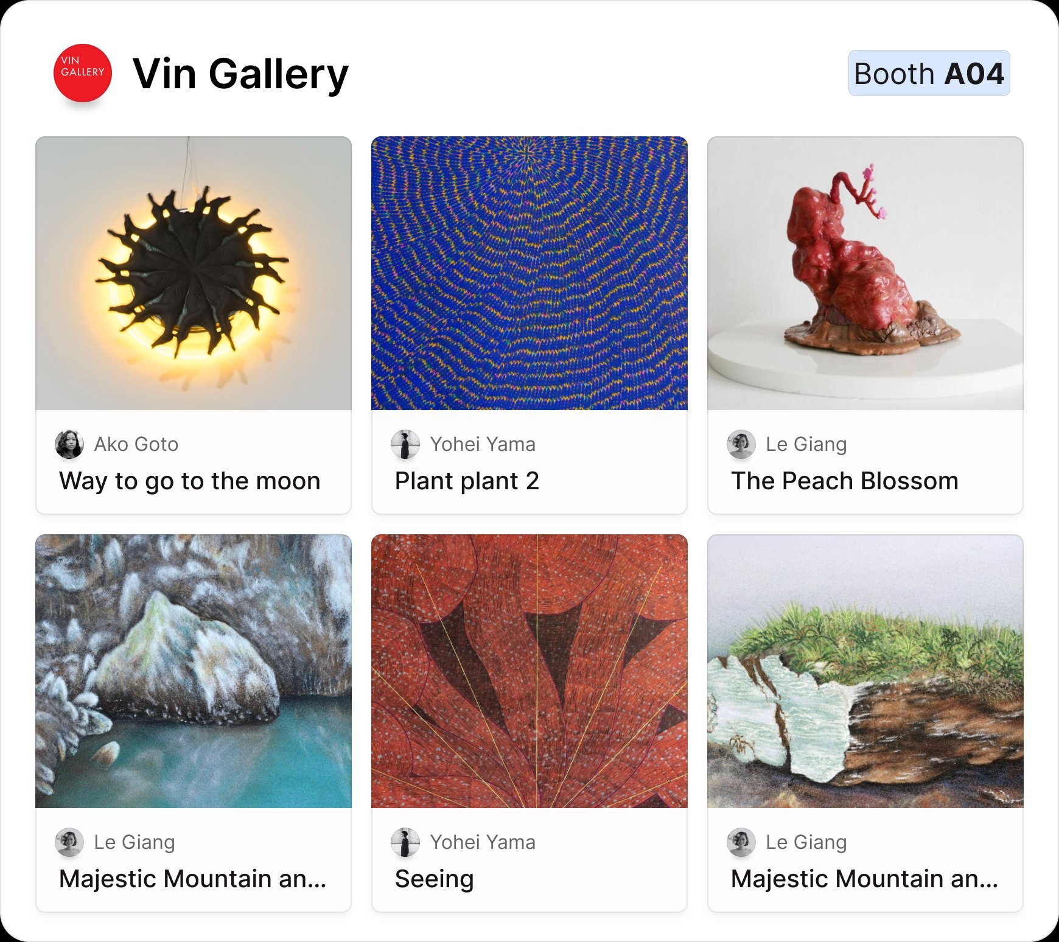The width and height of the screenshot is (1059, 942).
Task: Select Le Giang's avatar on The Peach Blossom card
Action: point(741,444)
